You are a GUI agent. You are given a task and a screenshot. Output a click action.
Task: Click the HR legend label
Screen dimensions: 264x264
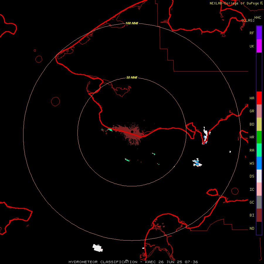(252, 137)
